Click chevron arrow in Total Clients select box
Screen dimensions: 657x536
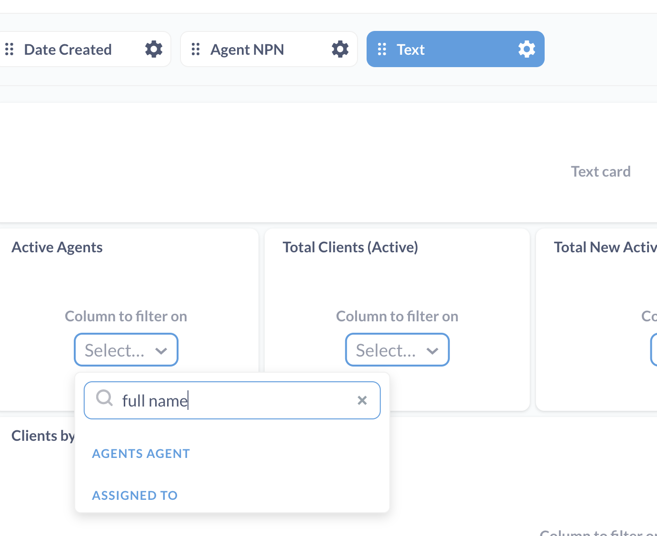pos(432,351)
